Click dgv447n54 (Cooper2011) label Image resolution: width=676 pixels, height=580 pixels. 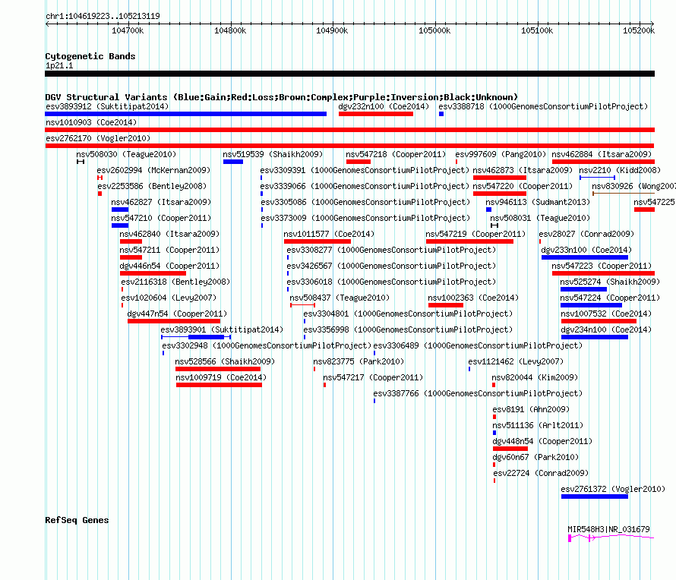pyautogui.click(x=177, y=314)
